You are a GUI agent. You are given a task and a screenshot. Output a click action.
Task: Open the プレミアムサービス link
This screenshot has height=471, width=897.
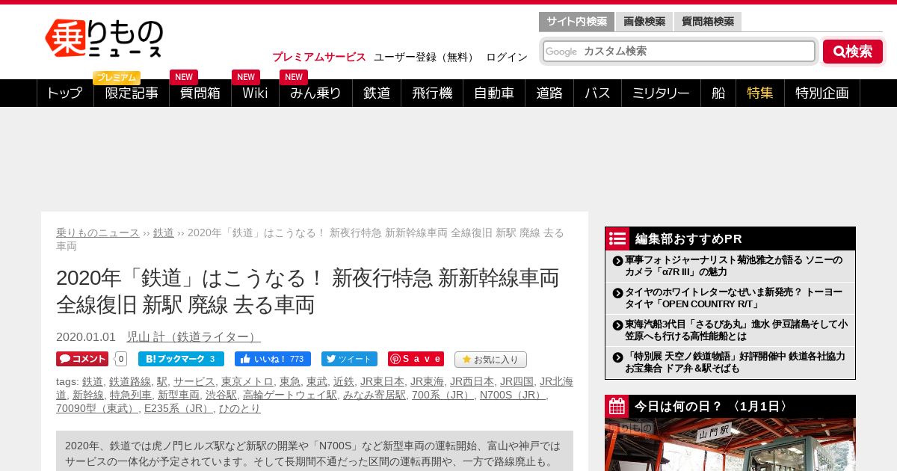click(x=319, y=57)
